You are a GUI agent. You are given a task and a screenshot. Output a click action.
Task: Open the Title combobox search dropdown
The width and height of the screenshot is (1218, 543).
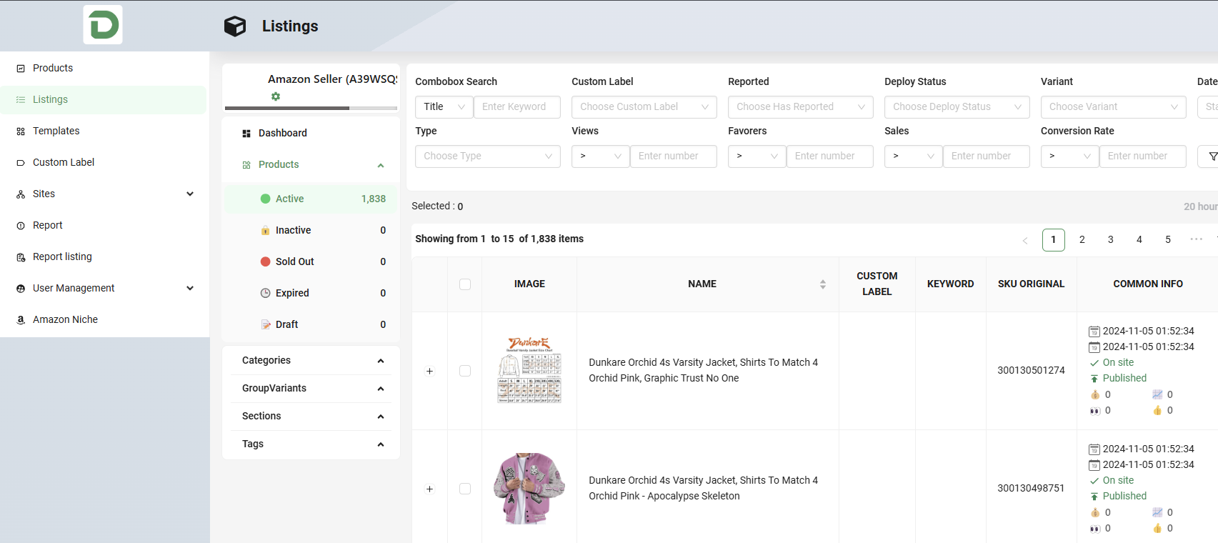point(444,107)
